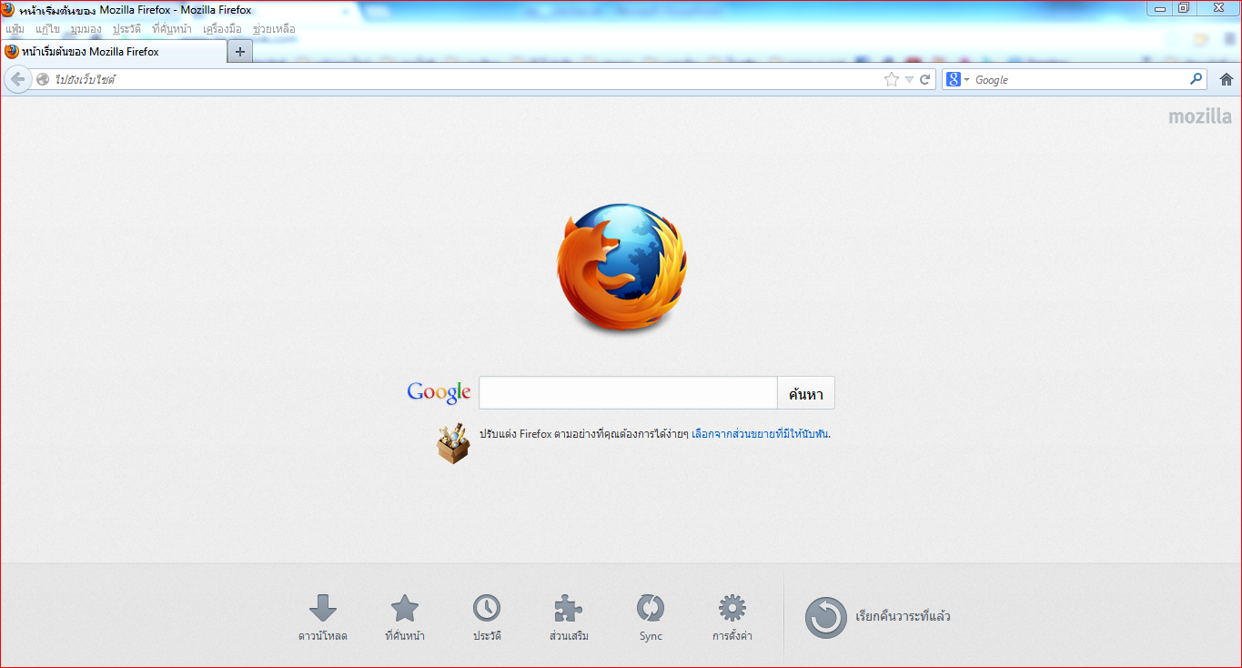Click the เรียกคืนวาระที่แล้ว restore session label
The image size is (1242, 668).
tap(903, 617)
